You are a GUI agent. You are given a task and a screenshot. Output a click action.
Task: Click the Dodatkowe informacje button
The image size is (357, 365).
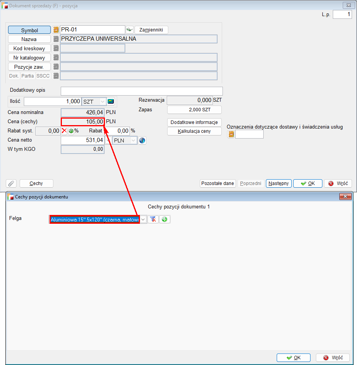click(x=194, y=122)
